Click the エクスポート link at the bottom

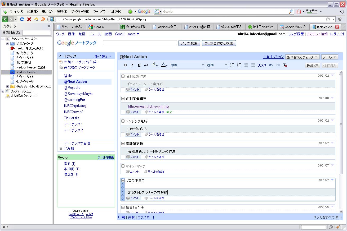click(146, 217)
